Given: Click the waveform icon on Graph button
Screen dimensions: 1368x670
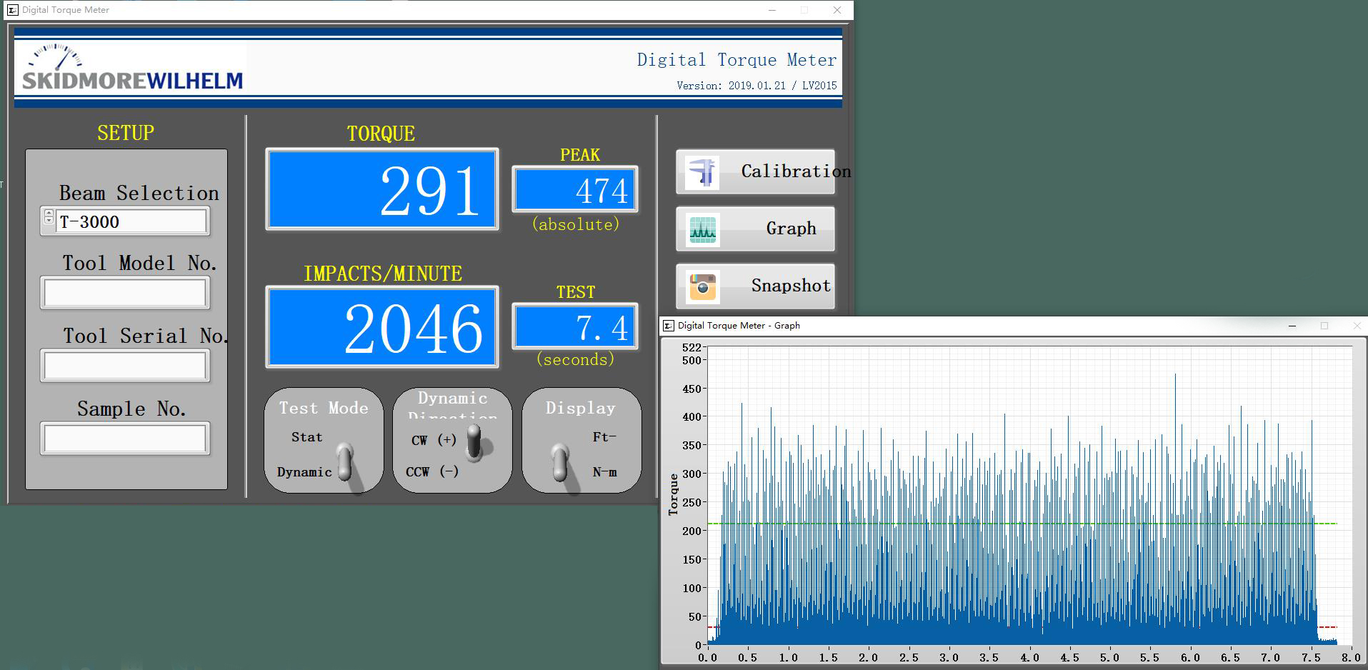Looking at the screenshot, I should pos(702,230).
